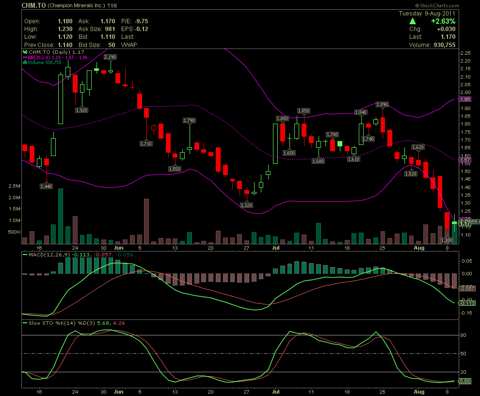
Task: Click the Volume value 930,755 in the header
Action: pos(445,45)
